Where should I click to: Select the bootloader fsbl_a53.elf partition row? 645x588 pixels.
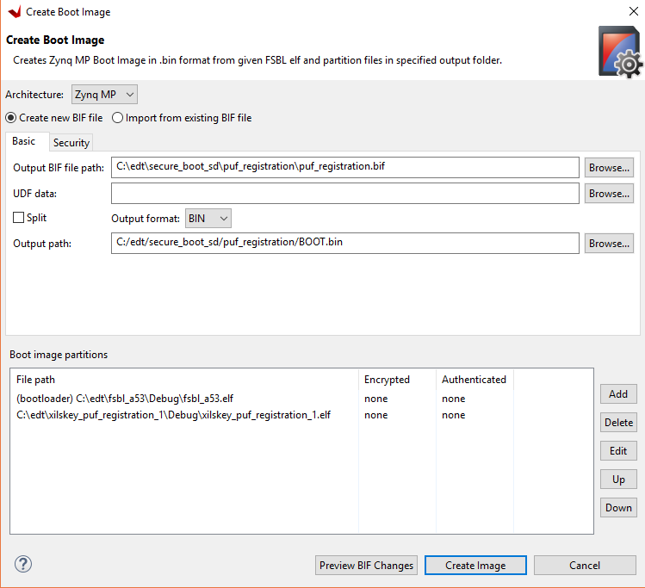click(301, 399)
